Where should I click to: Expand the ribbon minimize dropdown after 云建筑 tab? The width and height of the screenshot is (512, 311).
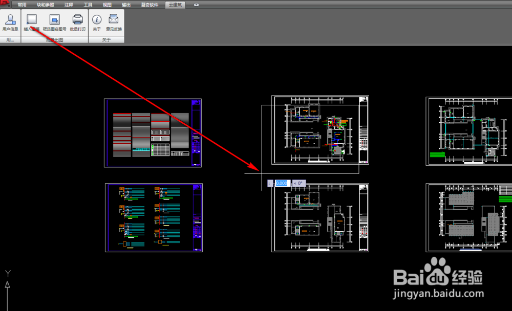(196, 5)
